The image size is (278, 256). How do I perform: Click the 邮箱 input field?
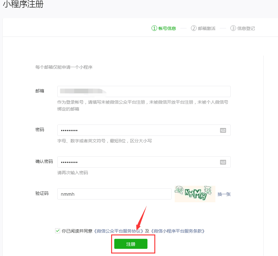click(144, 91)
